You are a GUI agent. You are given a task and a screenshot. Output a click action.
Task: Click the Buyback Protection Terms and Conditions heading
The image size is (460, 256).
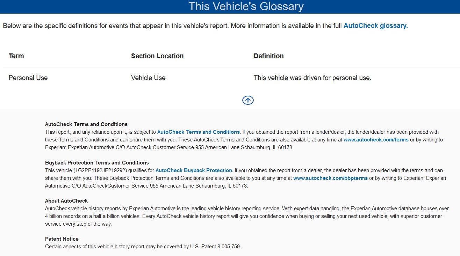tap(97, 163)
